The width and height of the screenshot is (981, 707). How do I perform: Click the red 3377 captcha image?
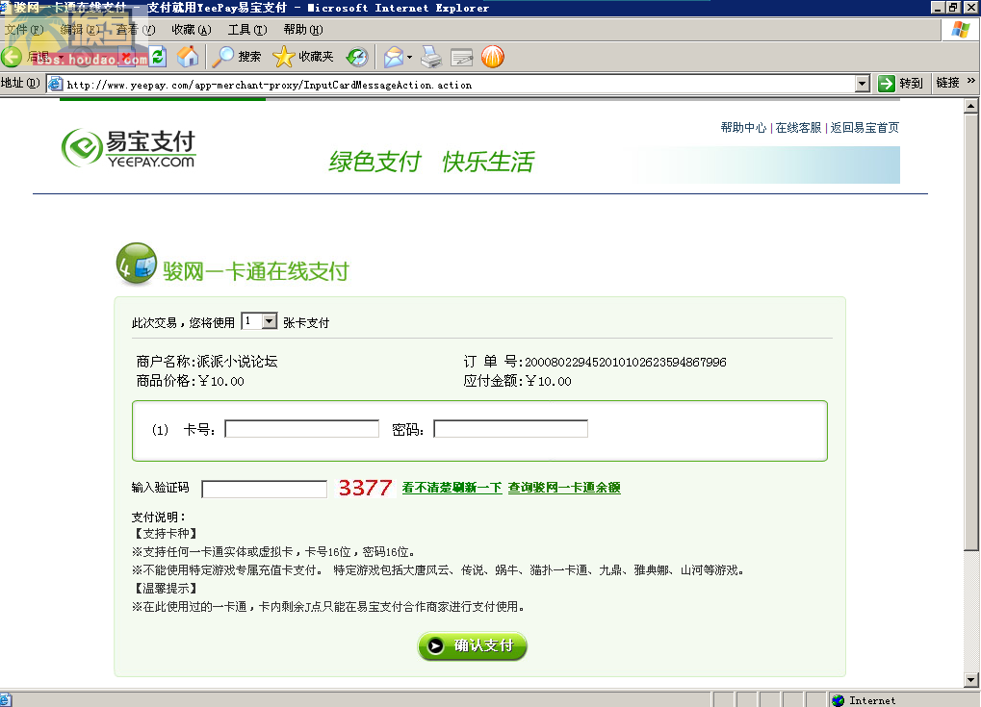pyautogui.click(x=366, y=488)
